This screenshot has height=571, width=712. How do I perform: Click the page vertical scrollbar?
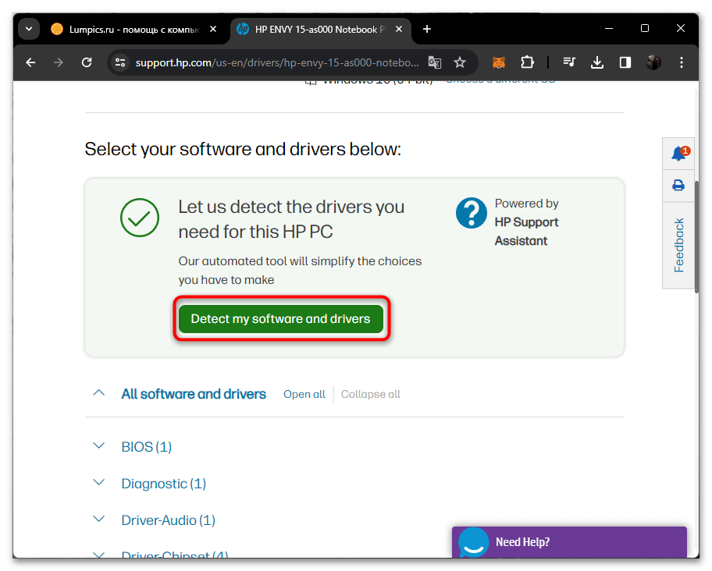696,236
